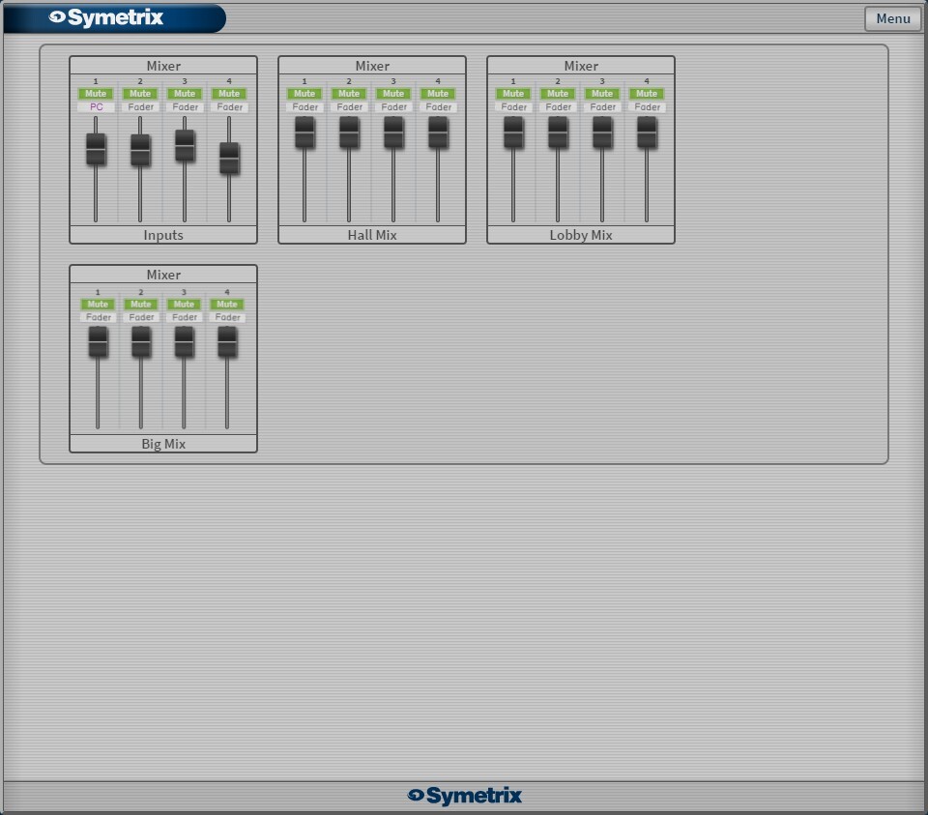Click the Symetrix logo in the header

point(106,17)
